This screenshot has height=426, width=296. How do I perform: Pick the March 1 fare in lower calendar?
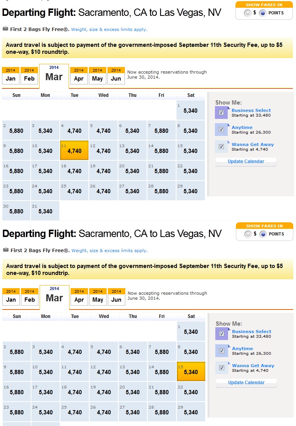191,331
